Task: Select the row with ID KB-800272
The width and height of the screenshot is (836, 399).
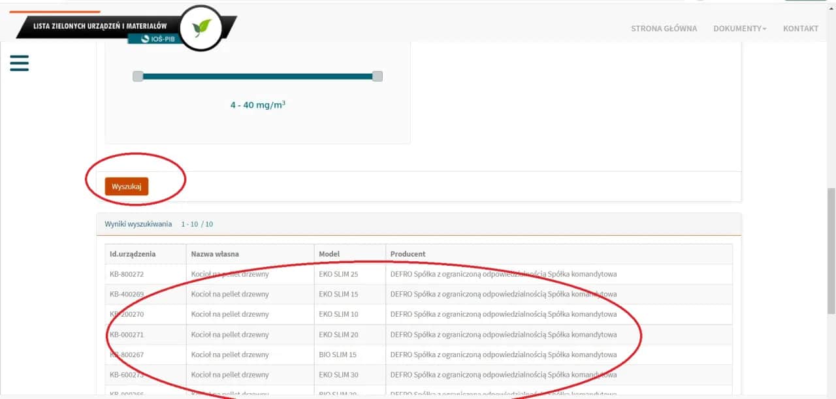Action: (127, 274)
